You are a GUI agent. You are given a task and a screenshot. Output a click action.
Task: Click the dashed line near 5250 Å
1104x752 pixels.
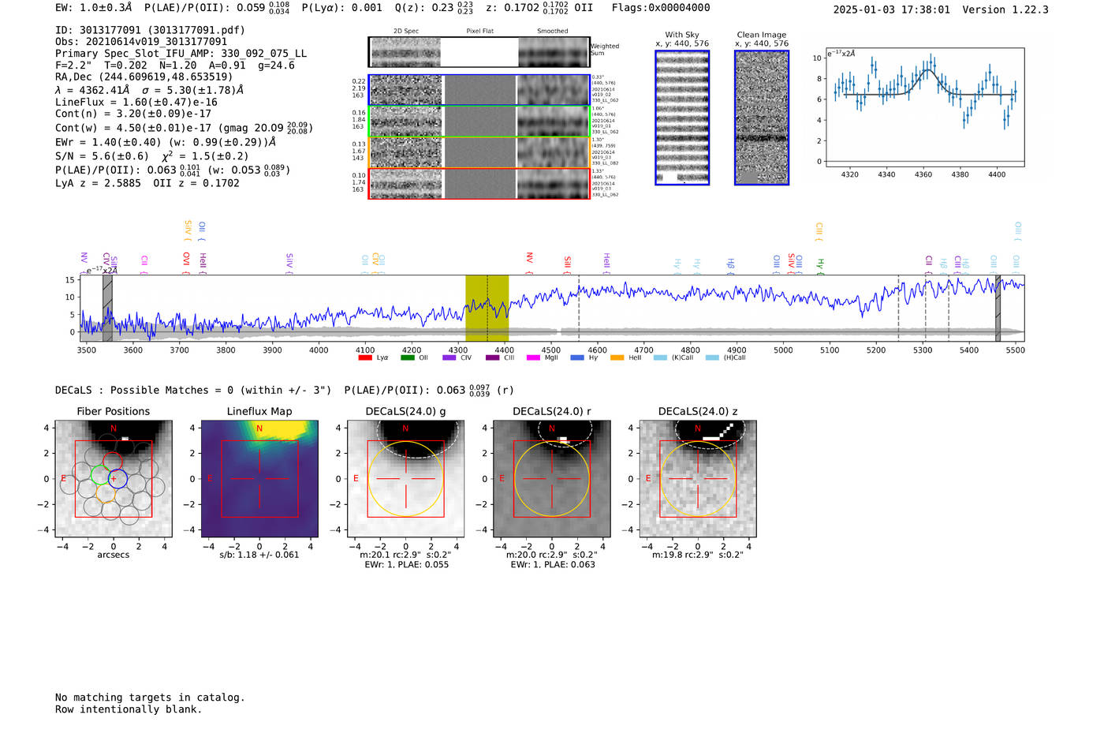point(898,308)
